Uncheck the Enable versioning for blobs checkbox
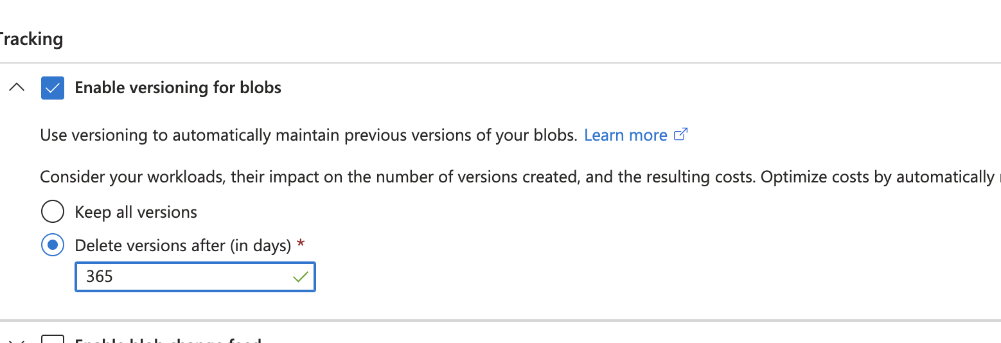Screen dimensions: 1001x343 click(53, 88)
